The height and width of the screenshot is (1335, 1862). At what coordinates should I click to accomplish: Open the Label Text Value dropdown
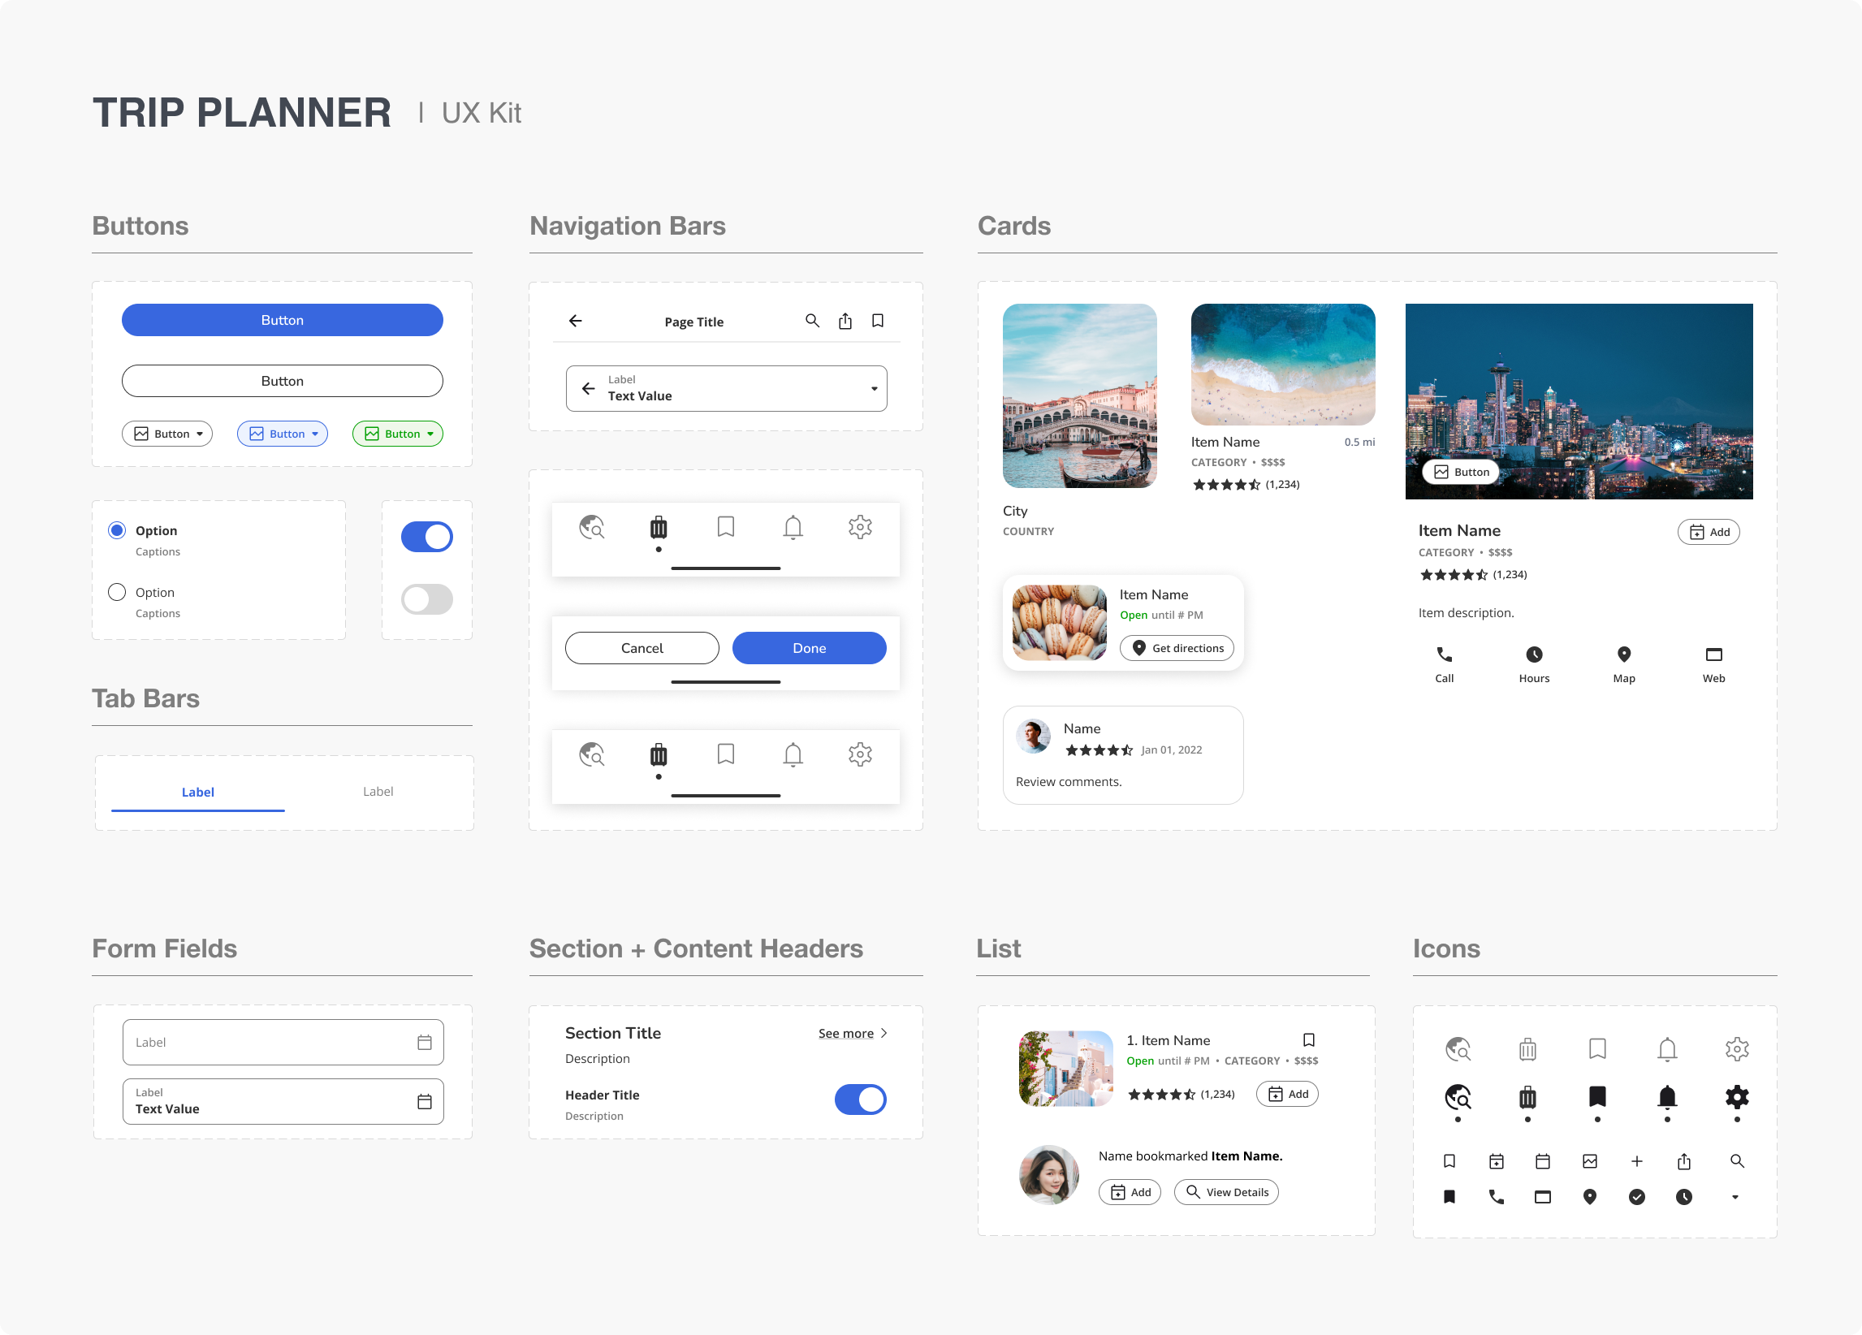pos(874,389)
